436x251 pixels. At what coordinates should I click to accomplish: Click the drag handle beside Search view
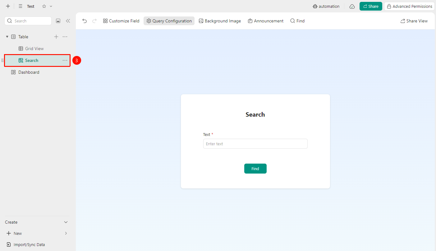click(2, 60)
